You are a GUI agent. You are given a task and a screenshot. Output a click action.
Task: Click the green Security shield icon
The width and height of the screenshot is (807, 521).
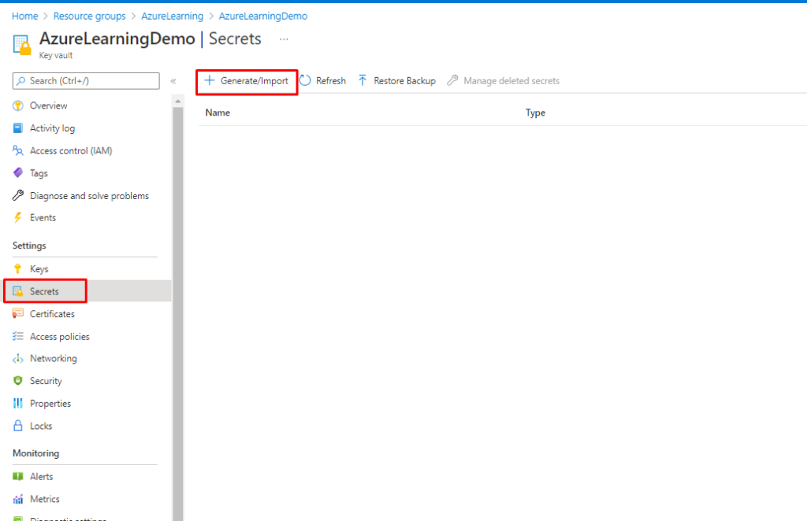pos(18,381)
